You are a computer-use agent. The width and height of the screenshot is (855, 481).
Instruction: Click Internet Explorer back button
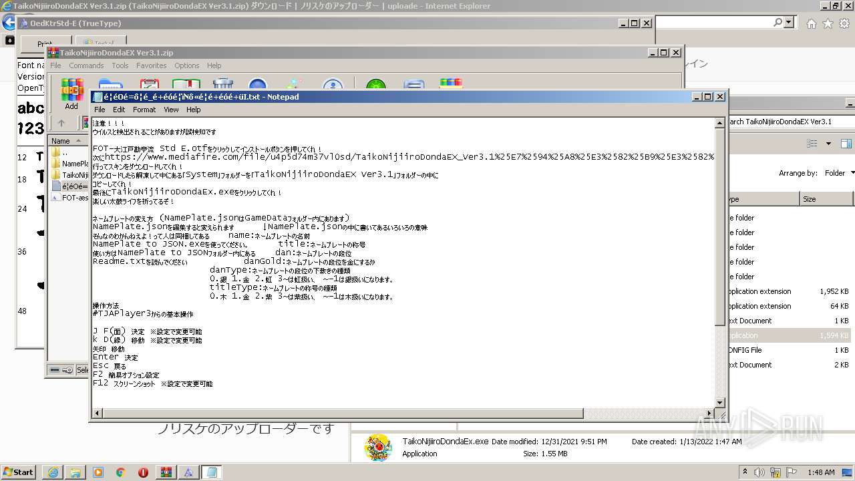click(x=8, y=22)
